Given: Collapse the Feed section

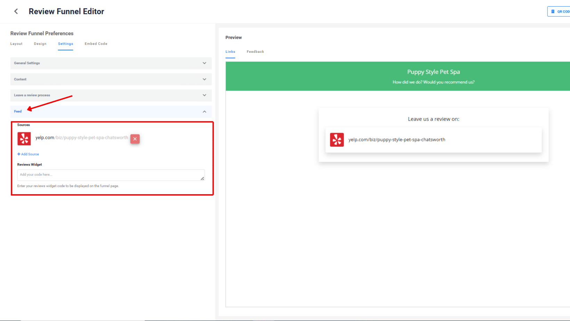Looking at the screenshot, I should [111, 112].
